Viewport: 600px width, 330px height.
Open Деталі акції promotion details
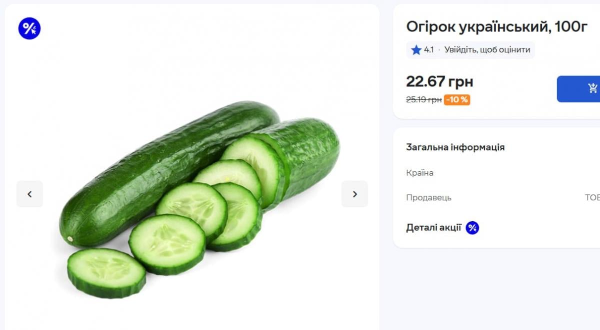pos(433,228)
